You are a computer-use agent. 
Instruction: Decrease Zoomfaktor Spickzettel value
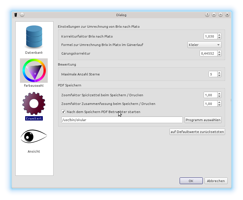219,97
